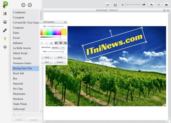Pop out the Vineyards.jpg window

coord(164,10)
